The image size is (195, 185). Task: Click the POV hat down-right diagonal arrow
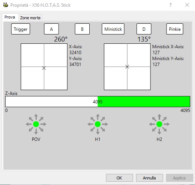[41, 129]
